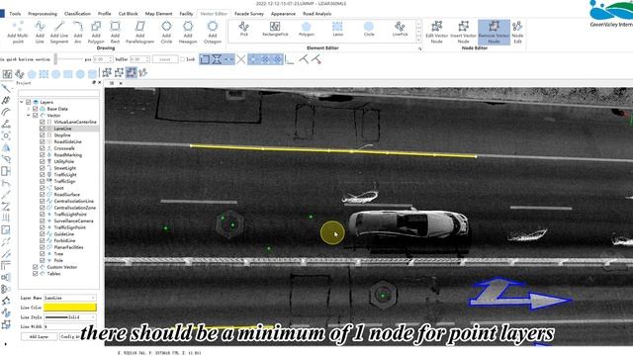Open the Map Element tab

(x=158, y=14)
